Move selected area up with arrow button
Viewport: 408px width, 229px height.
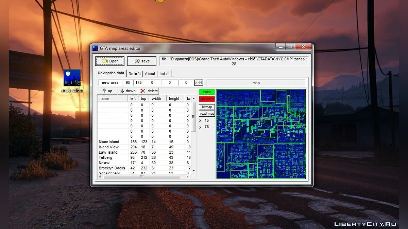click(x=107, y=91)
